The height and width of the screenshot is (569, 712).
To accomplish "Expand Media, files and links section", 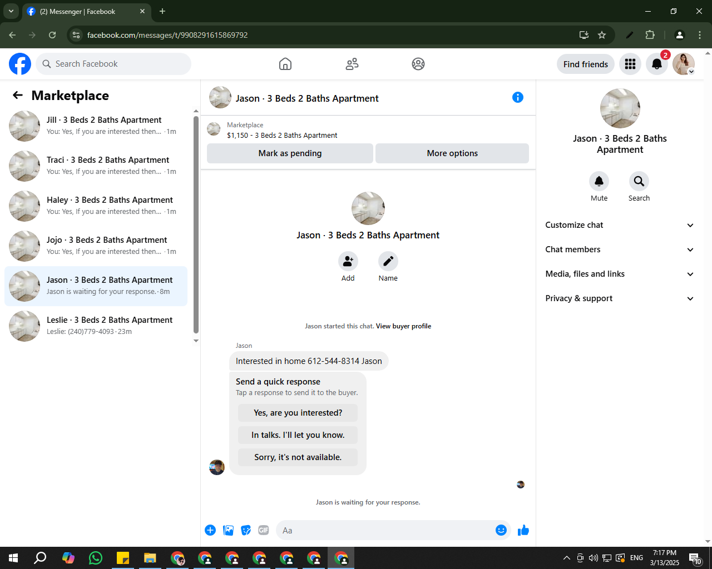I will 620,274.
